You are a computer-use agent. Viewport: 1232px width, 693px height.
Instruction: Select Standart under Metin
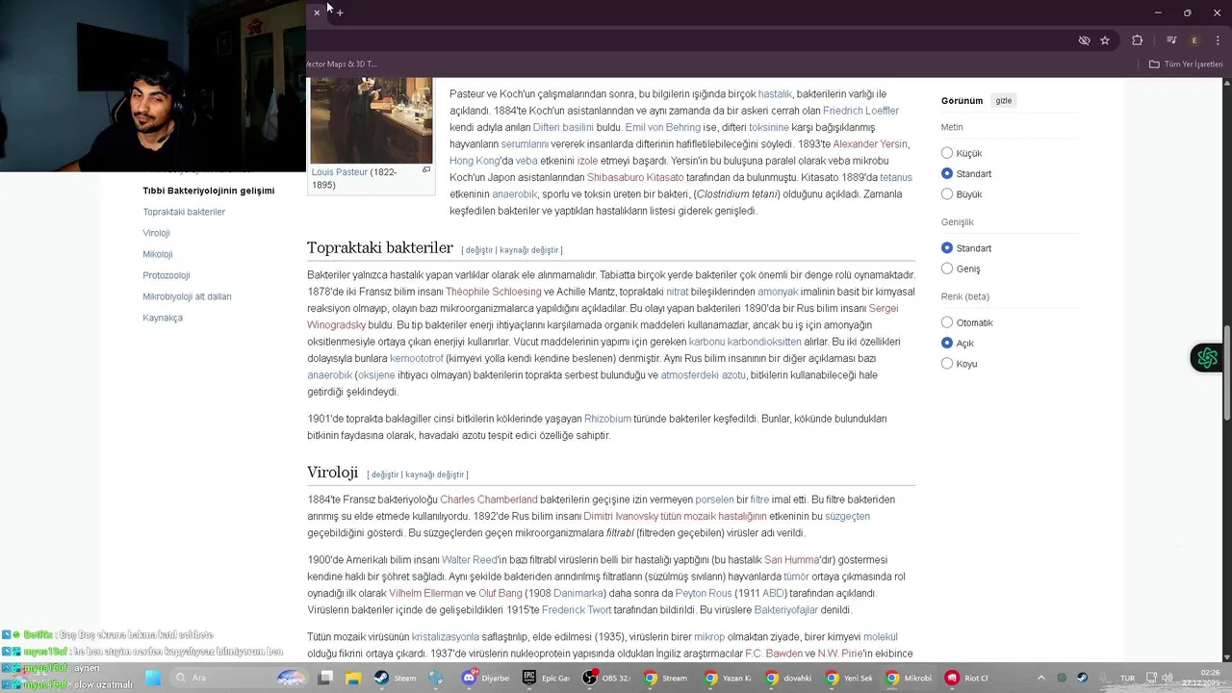pos(947,173)
